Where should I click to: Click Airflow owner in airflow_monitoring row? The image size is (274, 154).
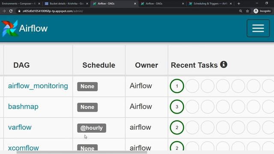(x=141, y=86)
